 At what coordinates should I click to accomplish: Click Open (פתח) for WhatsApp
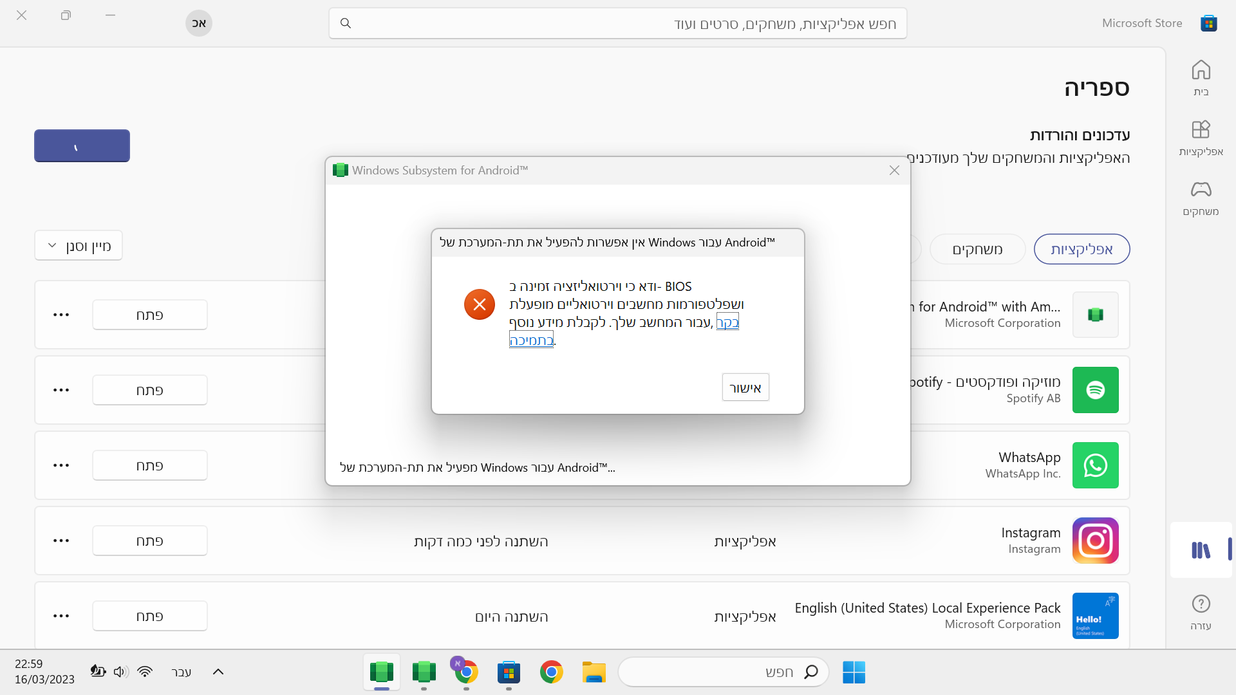(x=150, y=465)
